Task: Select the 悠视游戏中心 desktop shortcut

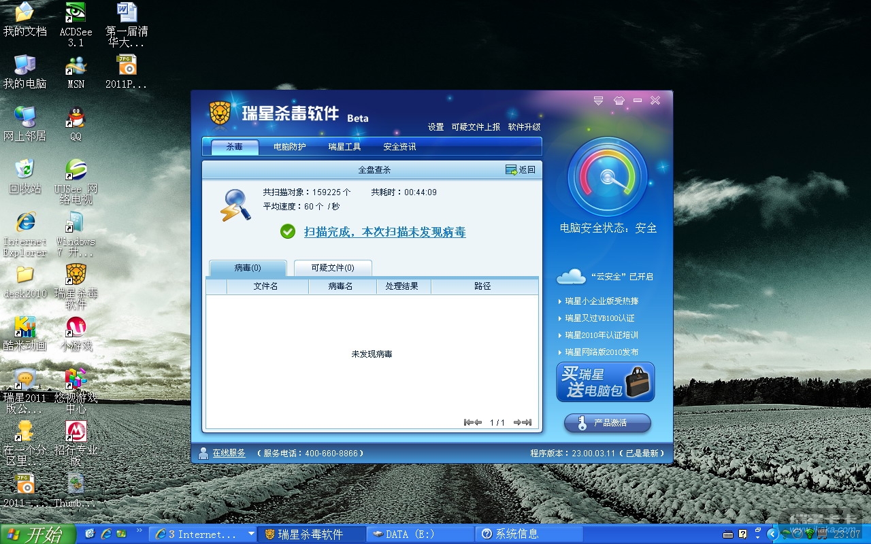Action: pyautogui.click(x=76, y=391)
